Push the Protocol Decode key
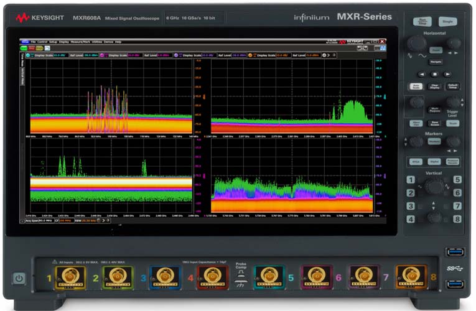This screenshot has width=476, height=311. (x=452, y=162)
